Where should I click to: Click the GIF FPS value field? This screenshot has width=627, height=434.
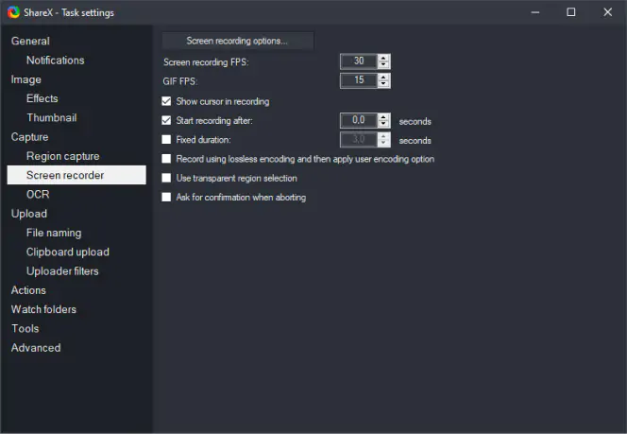pos(359,80)
